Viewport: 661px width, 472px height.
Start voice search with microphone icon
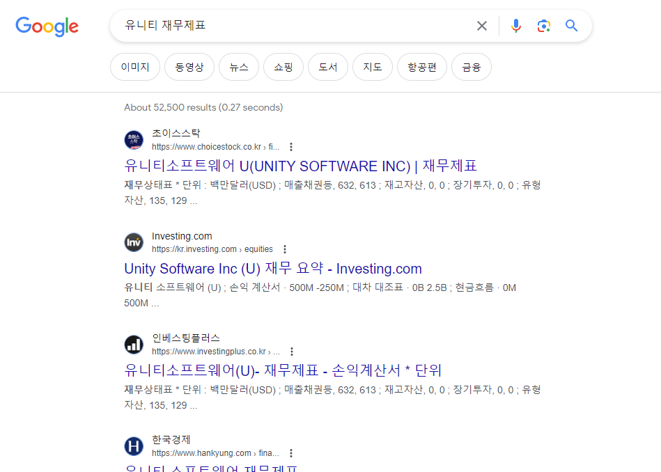coord(515,26)
